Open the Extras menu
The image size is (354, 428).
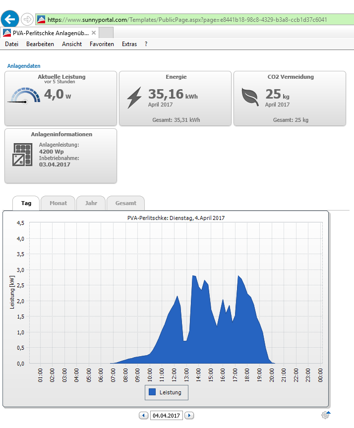click(129, 44)
